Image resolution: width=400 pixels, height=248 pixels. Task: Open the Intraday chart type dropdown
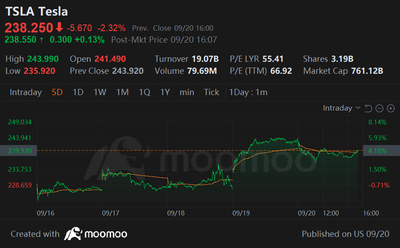[x=342, y=108]
